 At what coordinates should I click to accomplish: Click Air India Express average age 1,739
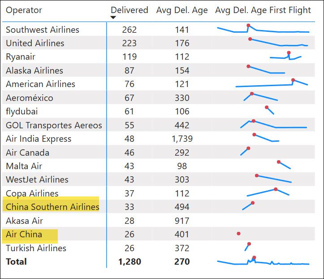tap(182, 139)
